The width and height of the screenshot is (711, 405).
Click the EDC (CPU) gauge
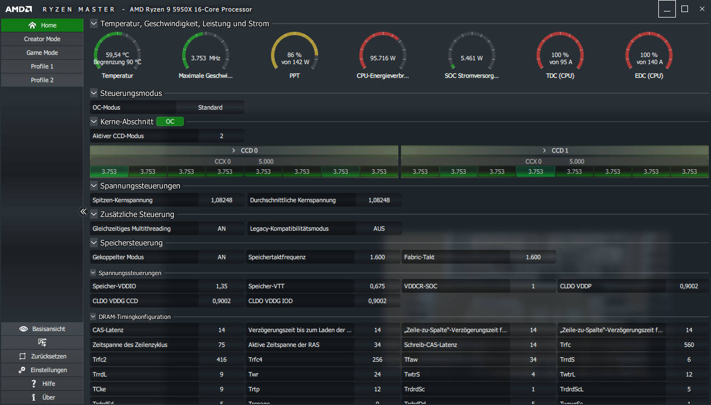648,56
